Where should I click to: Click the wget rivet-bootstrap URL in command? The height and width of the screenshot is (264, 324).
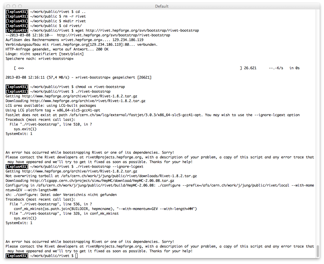142,31
